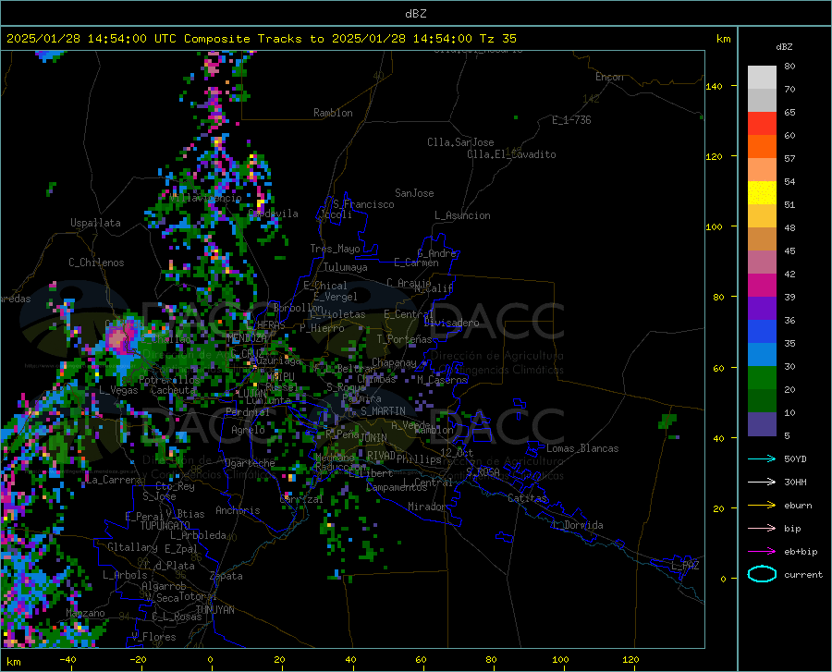Click the MENDOZA city label
Viewport: 832px width, 672px height.
click(247, 338)
